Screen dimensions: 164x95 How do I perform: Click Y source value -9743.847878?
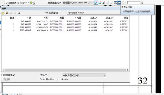(x=42, y=27)
